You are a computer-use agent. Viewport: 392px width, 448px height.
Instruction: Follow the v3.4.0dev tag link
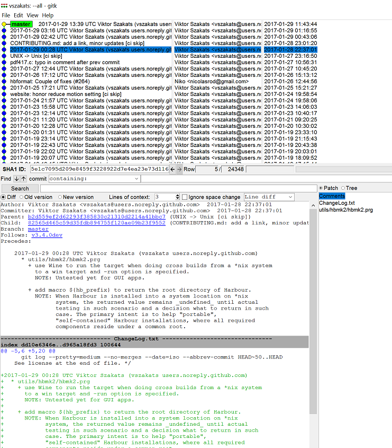point(47,235)
